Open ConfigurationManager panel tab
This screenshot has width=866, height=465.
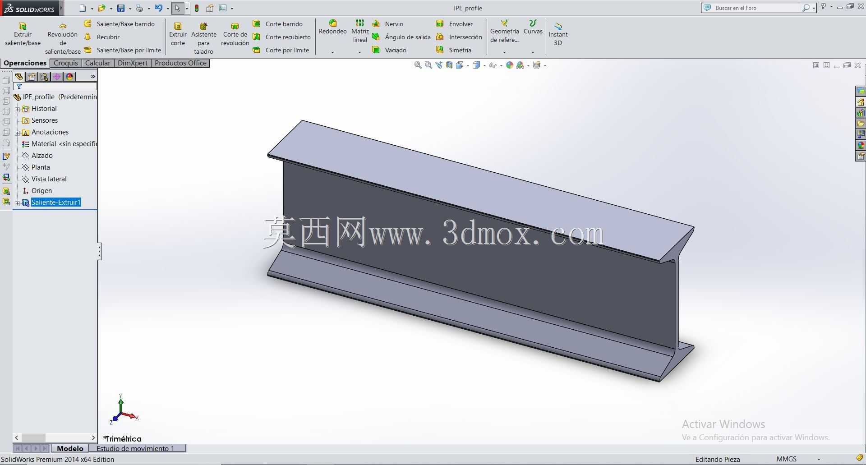point(44,77)
